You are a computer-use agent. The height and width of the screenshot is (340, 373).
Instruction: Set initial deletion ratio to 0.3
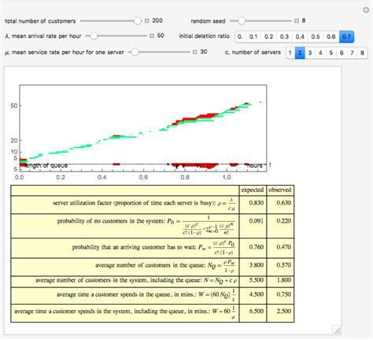pos(284,37)
